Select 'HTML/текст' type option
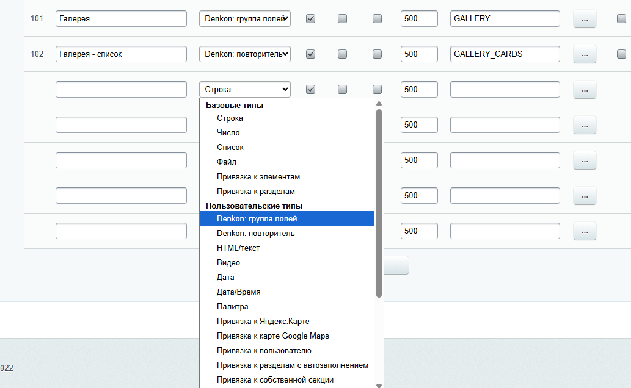The width and height of the screenshot is (631, 388). pyautogui.click(x=287, y=248)
